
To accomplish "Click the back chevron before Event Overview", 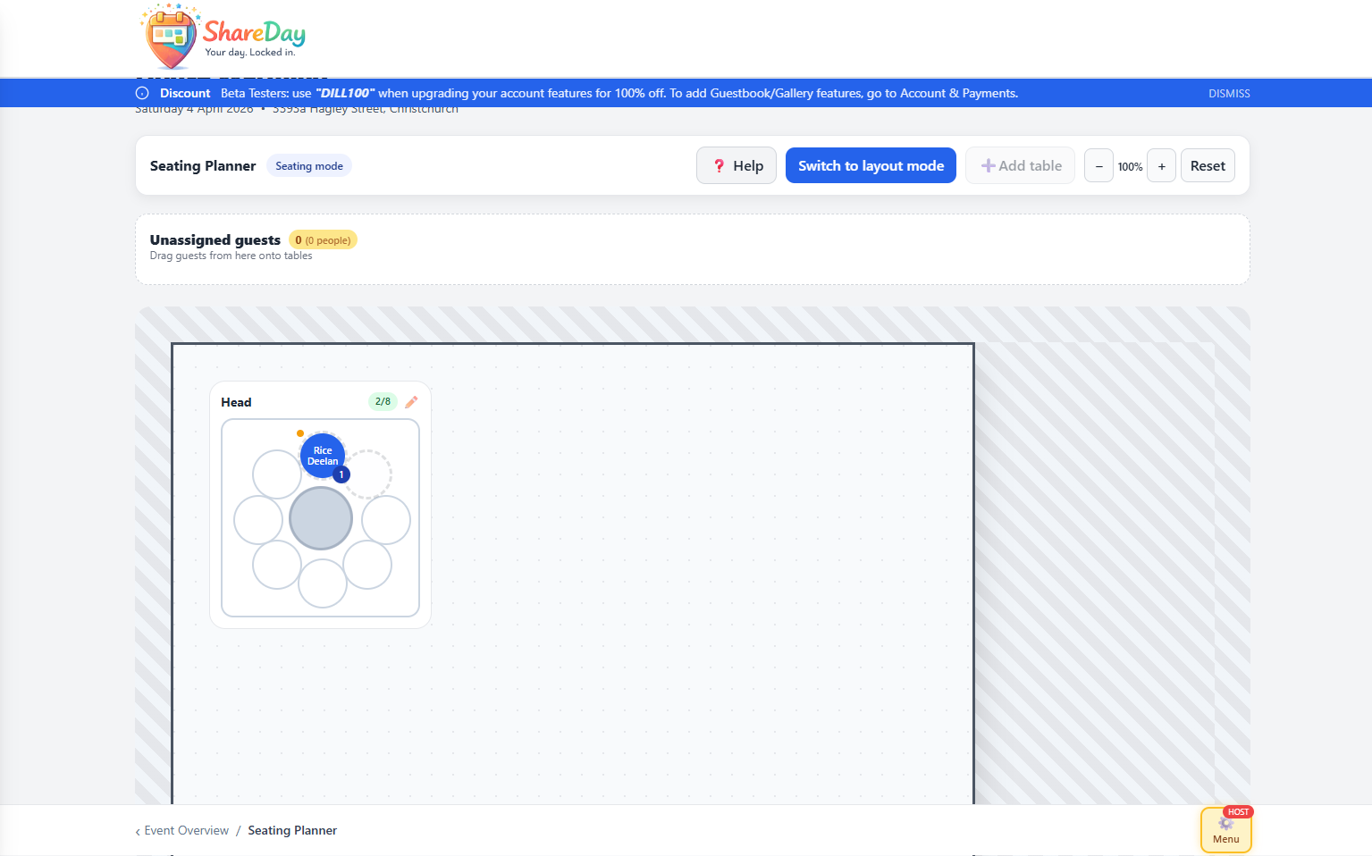I will (137, 831).
